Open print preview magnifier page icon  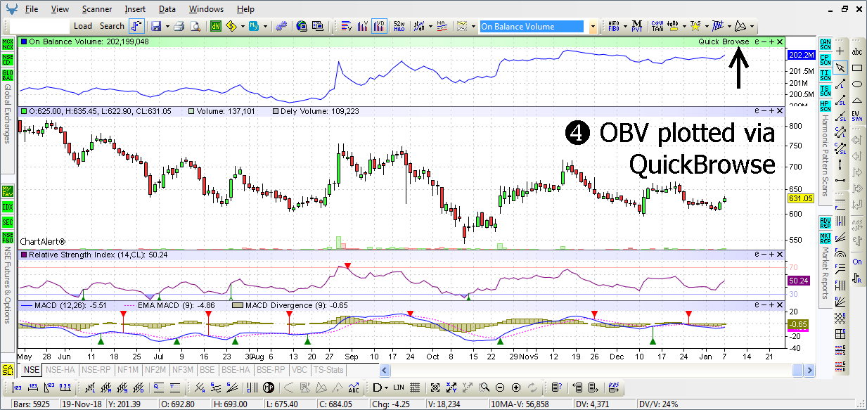pyautogui.click(x=195, y=26)
